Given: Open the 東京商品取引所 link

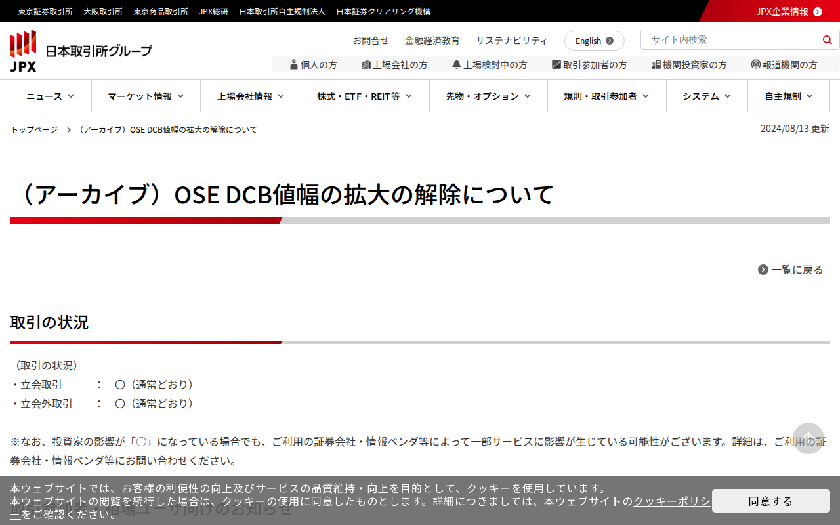Looking at the screenshot, I should (161, 11).
